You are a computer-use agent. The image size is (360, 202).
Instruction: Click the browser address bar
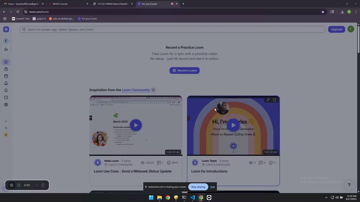click(172, 12)
